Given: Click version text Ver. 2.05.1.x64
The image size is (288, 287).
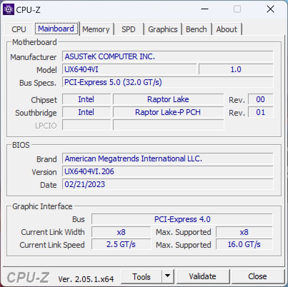Looking at the screenshot, I should click(86, 279).
